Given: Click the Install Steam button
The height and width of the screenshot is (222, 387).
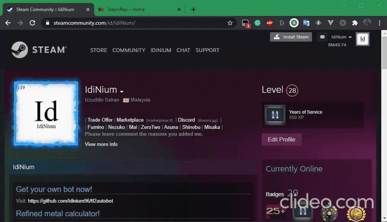Looking at the screenshot, I should [291, 37].
